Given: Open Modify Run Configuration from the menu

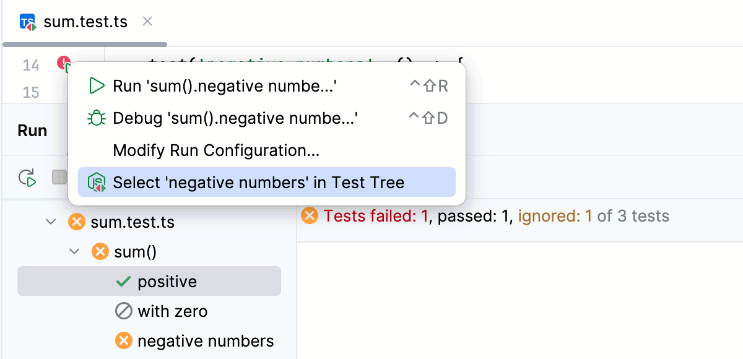Looking at the screenshot, I should point(215,150).
